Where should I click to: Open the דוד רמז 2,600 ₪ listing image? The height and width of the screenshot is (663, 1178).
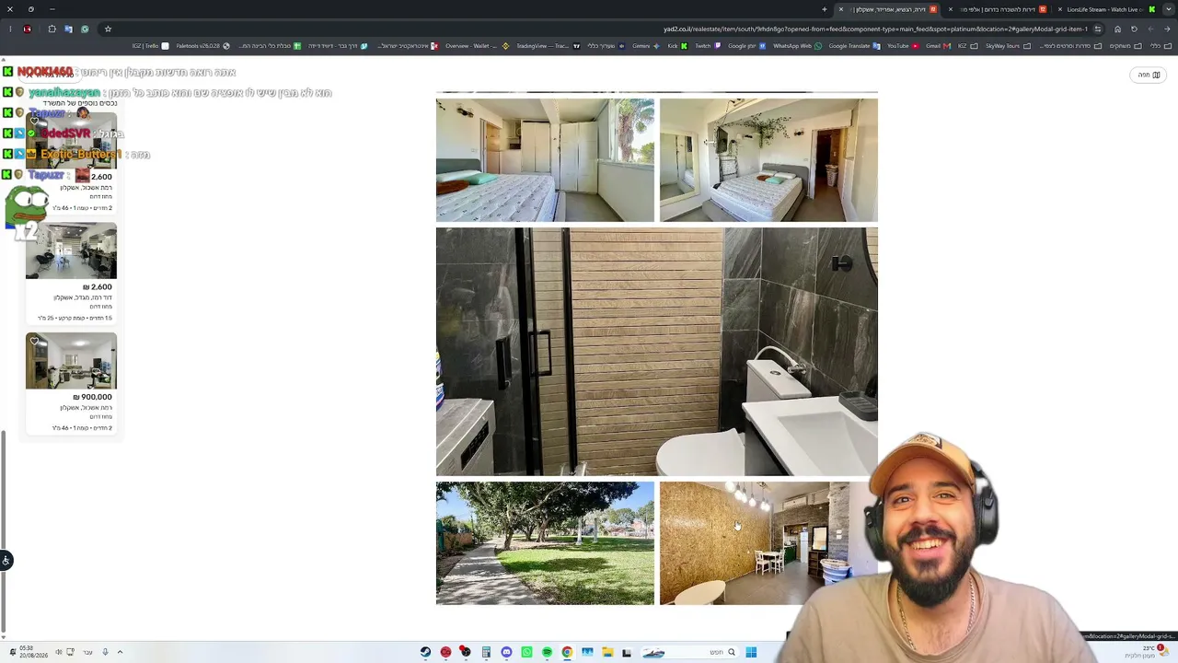71,250
